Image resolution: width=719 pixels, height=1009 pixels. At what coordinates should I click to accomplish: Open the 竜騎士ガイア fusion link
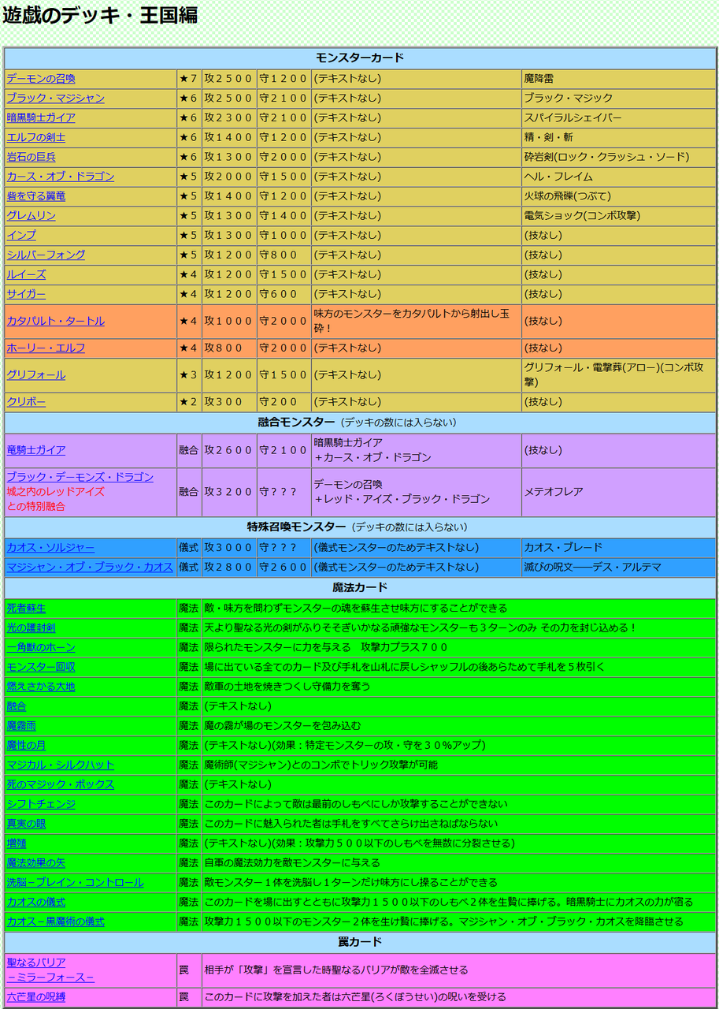(36, 450)
